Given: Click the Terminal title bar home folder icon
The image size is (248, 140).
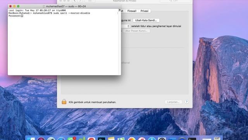Looking at the screenshot, I should pos(44,6).
